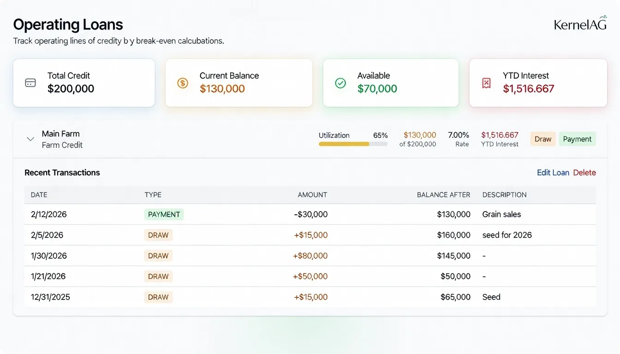Open Edit Loan
This screenshot has height=354, width=620.
pyautogui.click(x=553, y=172)
